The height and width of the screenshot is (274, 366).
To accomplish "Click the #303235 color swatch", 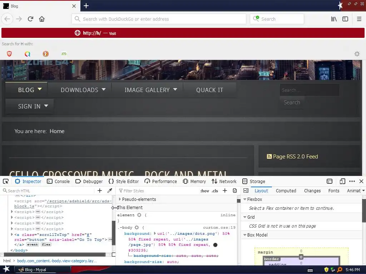I will 215,245.
